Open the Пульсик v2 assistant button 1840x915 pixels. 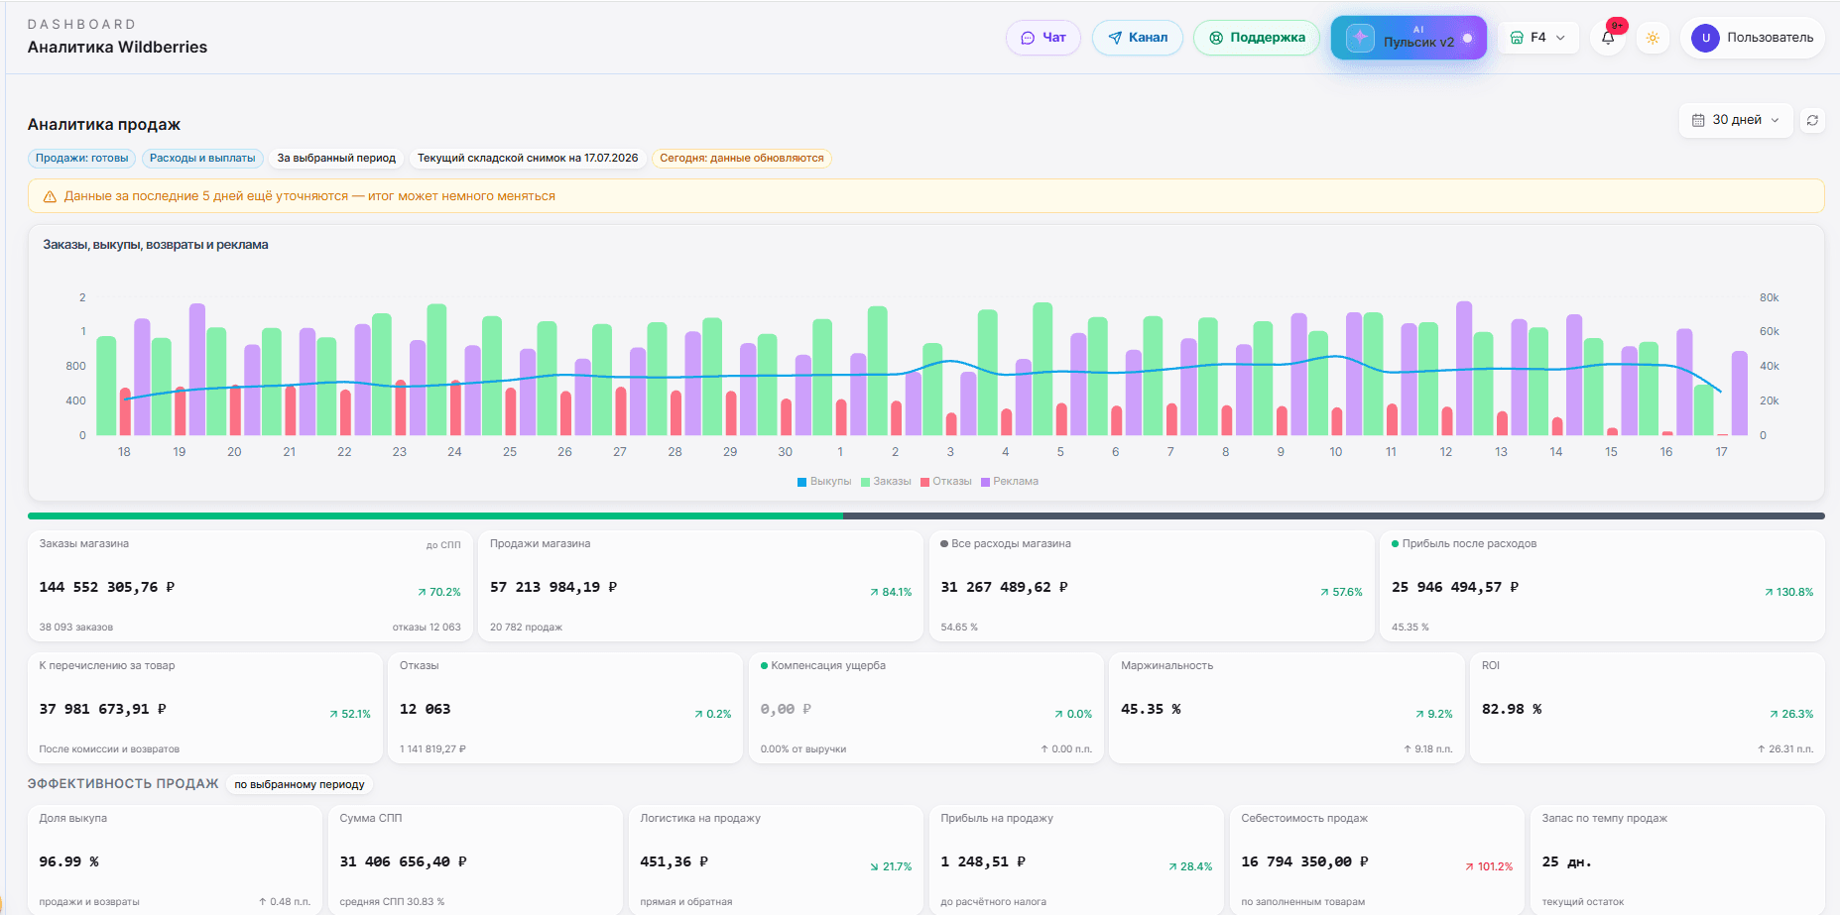1409,38
